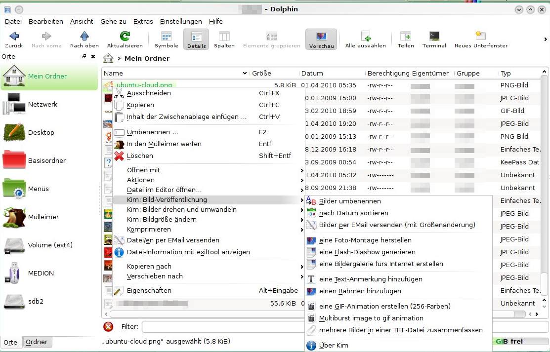The image size is (550, 352).
Task: Navigate up with Nach oben
Action: 84,39
